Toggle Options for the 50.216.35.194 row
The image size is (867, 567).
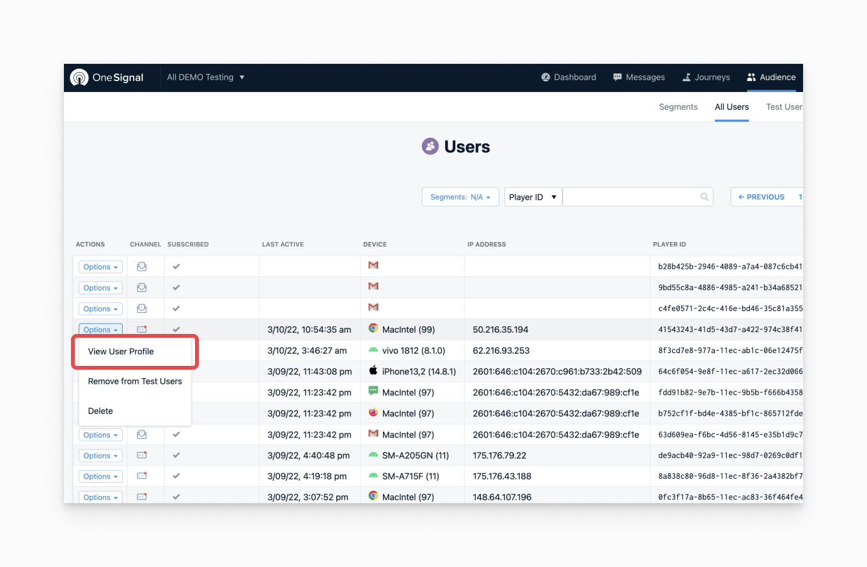[100, 330]
